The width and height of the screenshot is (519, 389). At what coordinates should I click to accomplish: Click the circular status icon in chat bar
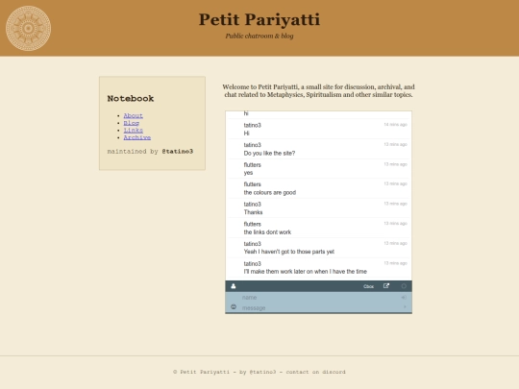[404, 286]
